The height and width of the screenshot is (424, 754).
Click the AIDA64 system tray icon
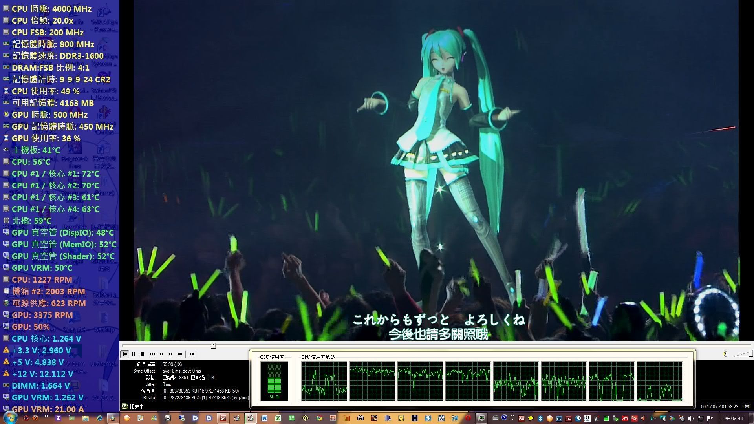pos(522,419)
